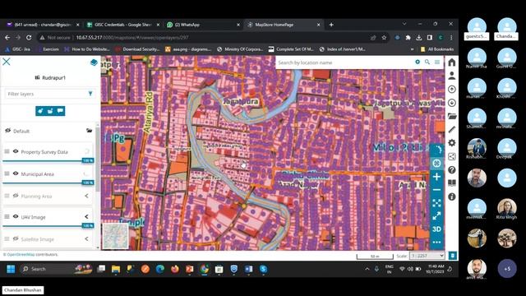Click the layers stack icon in panel header
This screenshot has width=526, height=296.
pos(94,62)
